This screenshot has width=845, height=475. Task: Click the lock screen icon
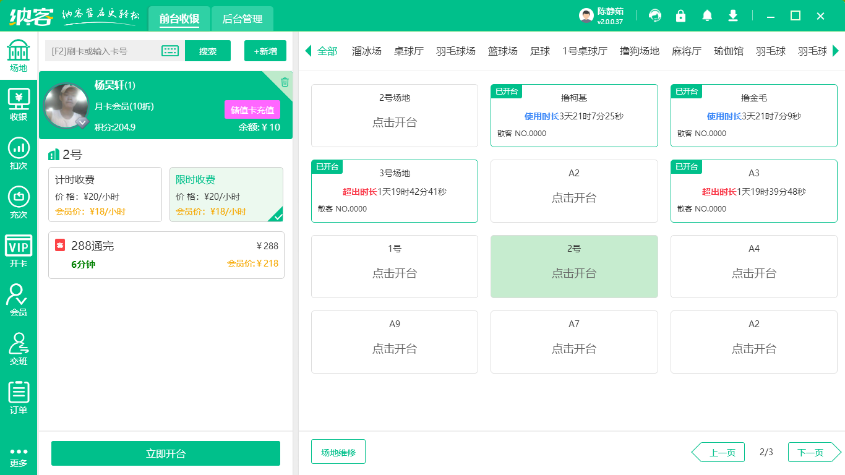click(x=680, y=16)
